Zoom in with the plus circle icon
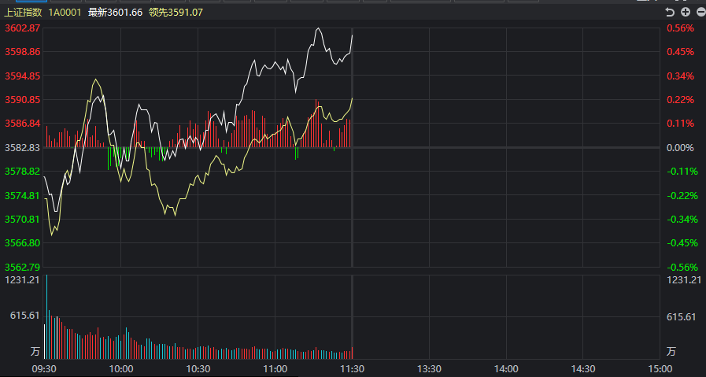The width and height of the screenshot is (706, 377). tap(685, 12)
